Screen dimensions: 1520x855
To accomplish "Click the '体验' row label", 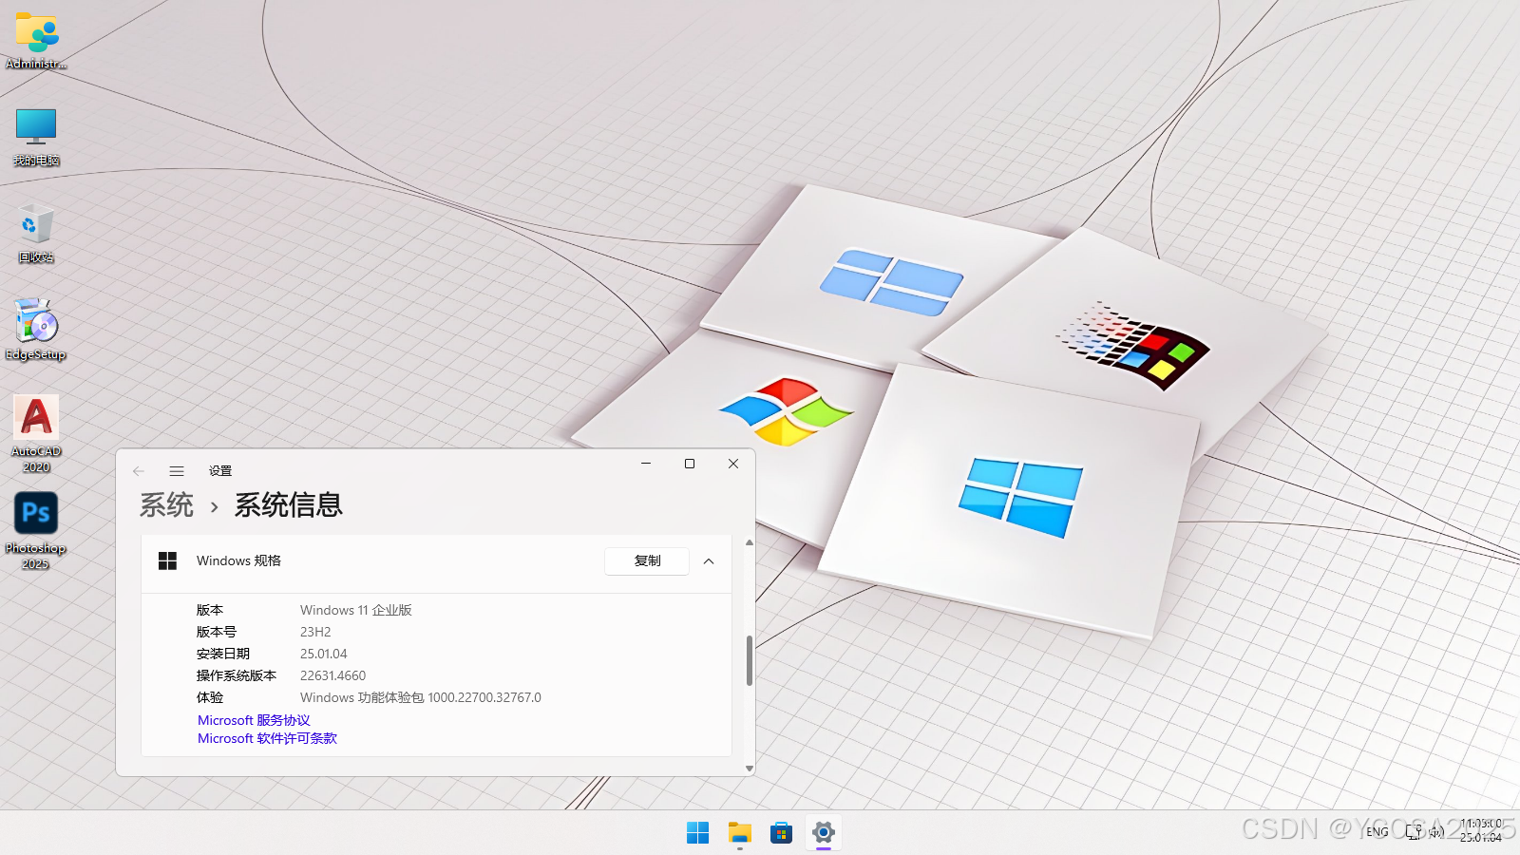I will tap(210, 697).
